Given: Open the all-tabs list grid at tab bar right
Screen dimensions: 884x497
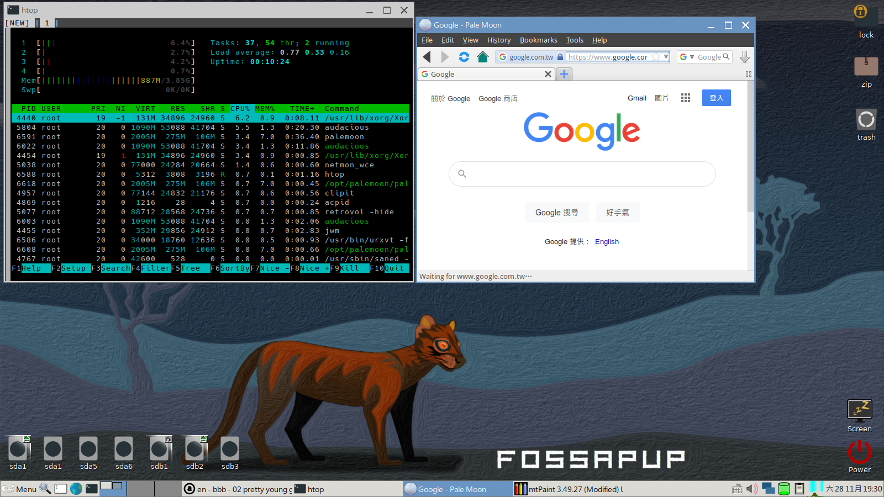Looking at the screenshot, I should point(749,74).
